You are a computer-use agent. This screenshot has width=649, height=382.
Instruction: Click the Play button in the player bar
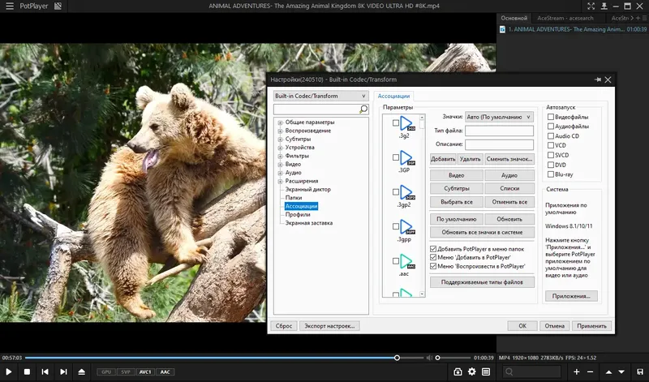(x=10, y=371)
